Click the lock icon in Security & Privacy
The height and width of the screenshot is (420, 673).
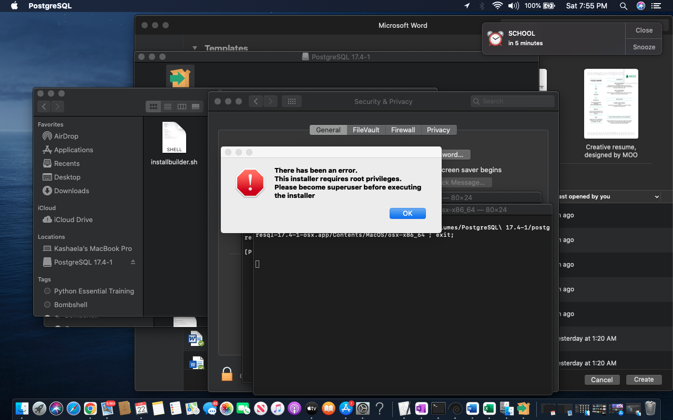pyautogui.click(x=227, y=374)
